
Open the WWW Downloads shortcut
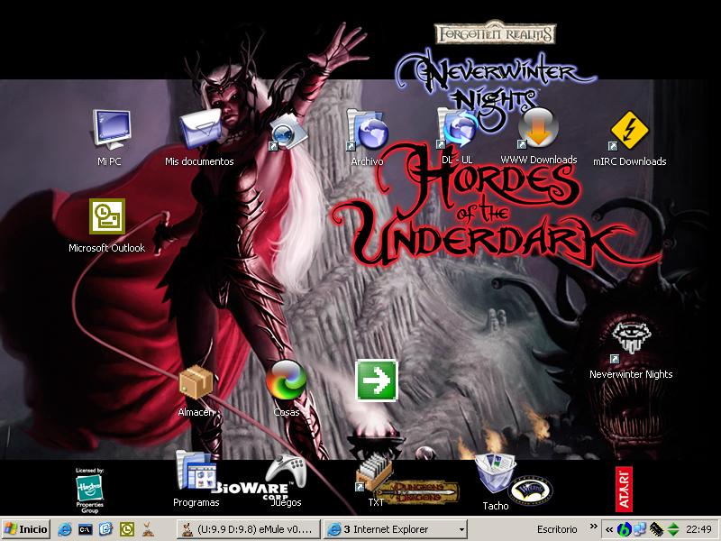538,130
